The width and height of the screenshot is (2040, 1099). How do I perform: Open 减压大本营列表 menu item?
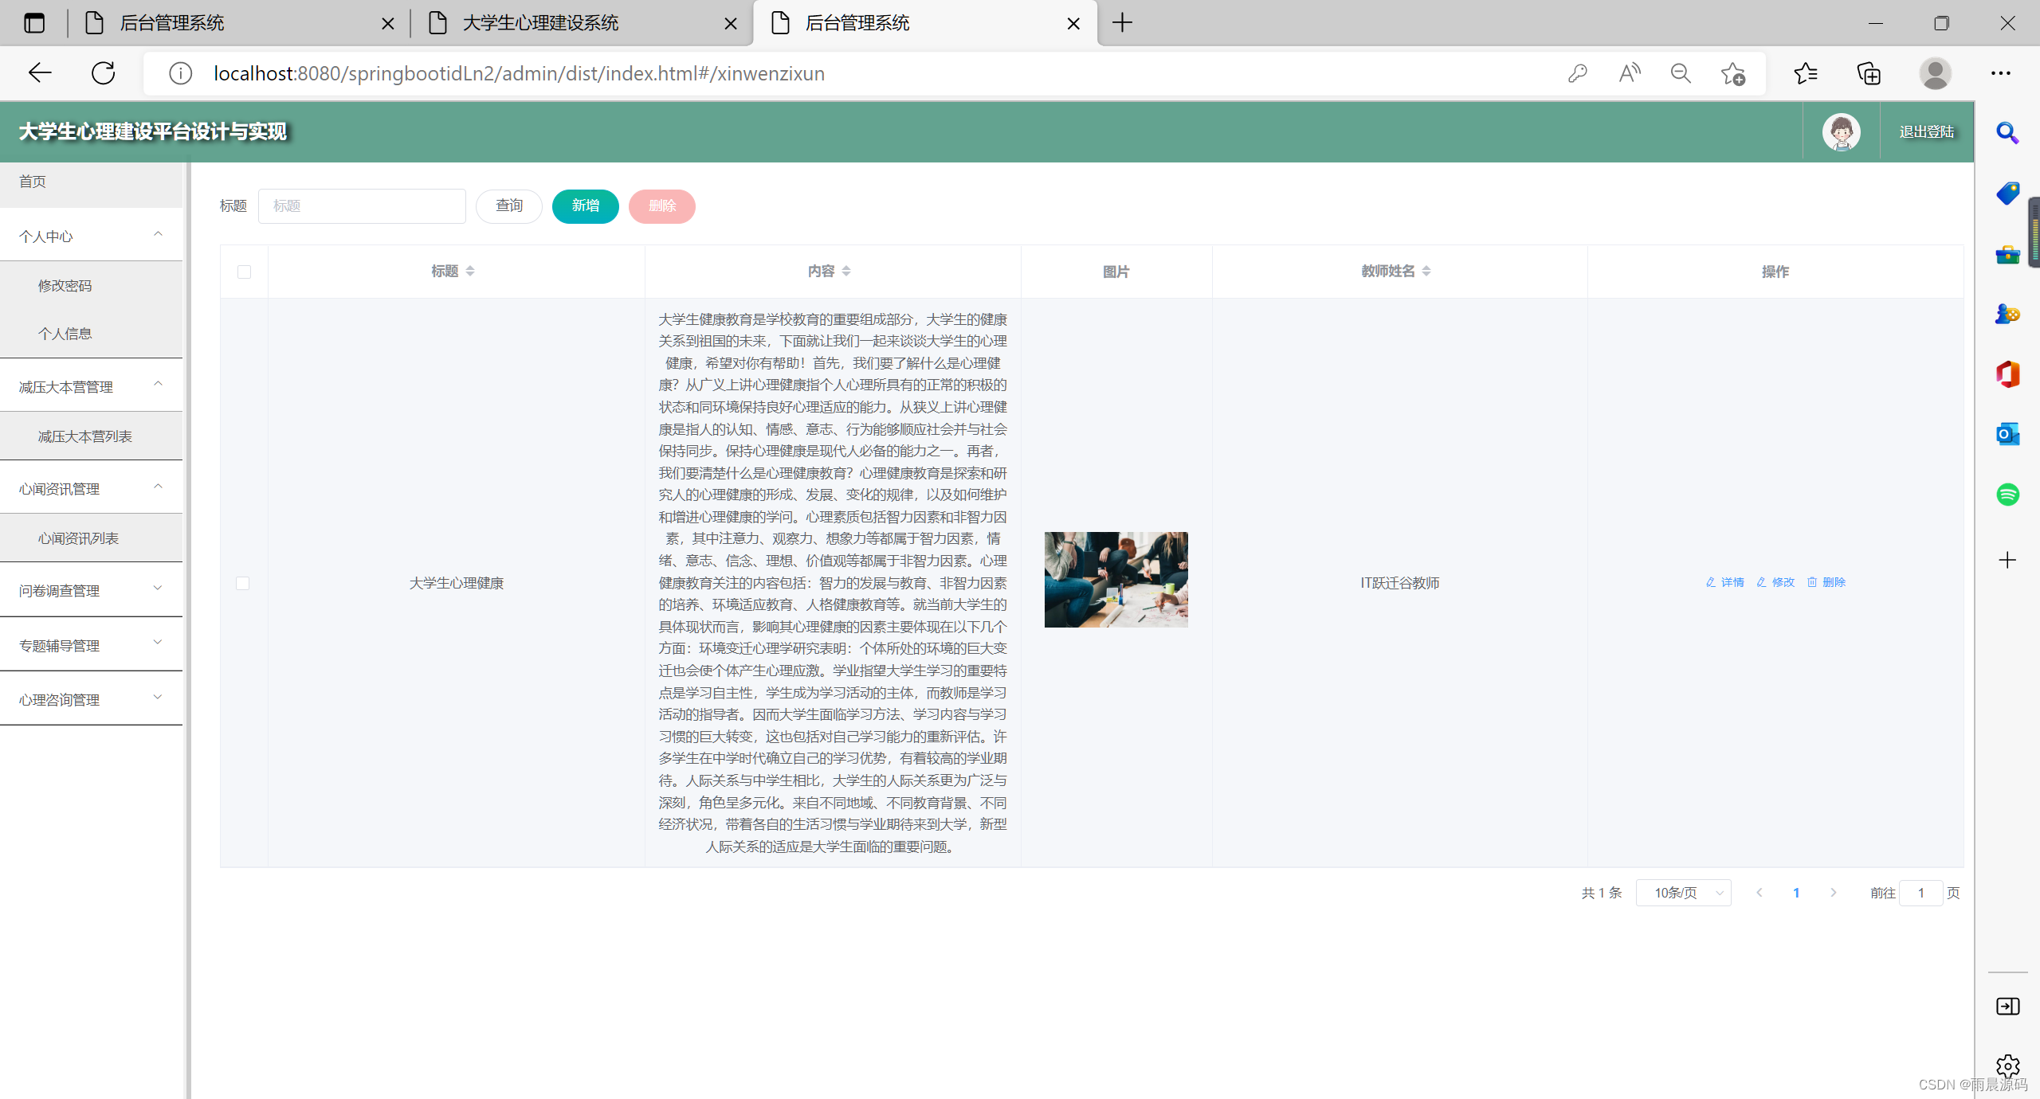[91, 436]
